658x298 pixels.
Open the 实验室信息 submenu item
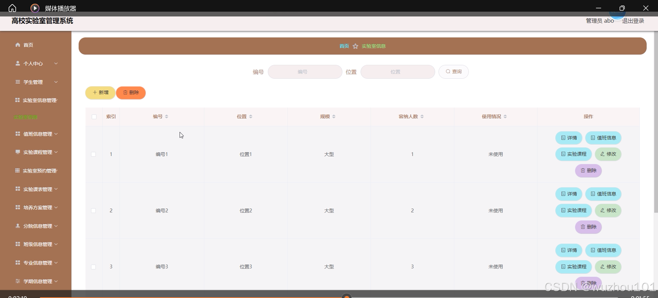point(26,117)
